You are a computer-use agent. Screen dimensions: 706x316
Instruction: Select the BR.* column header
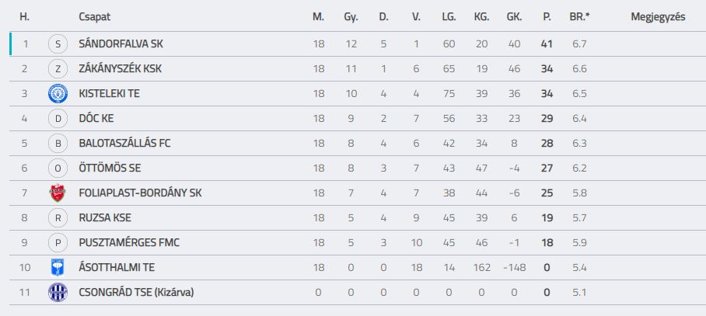[579, 17]
